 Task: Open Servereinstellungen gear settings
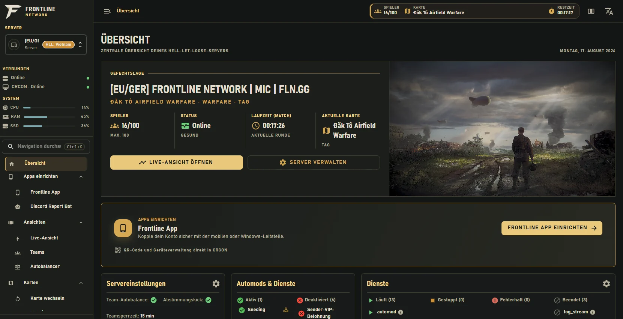216,284
